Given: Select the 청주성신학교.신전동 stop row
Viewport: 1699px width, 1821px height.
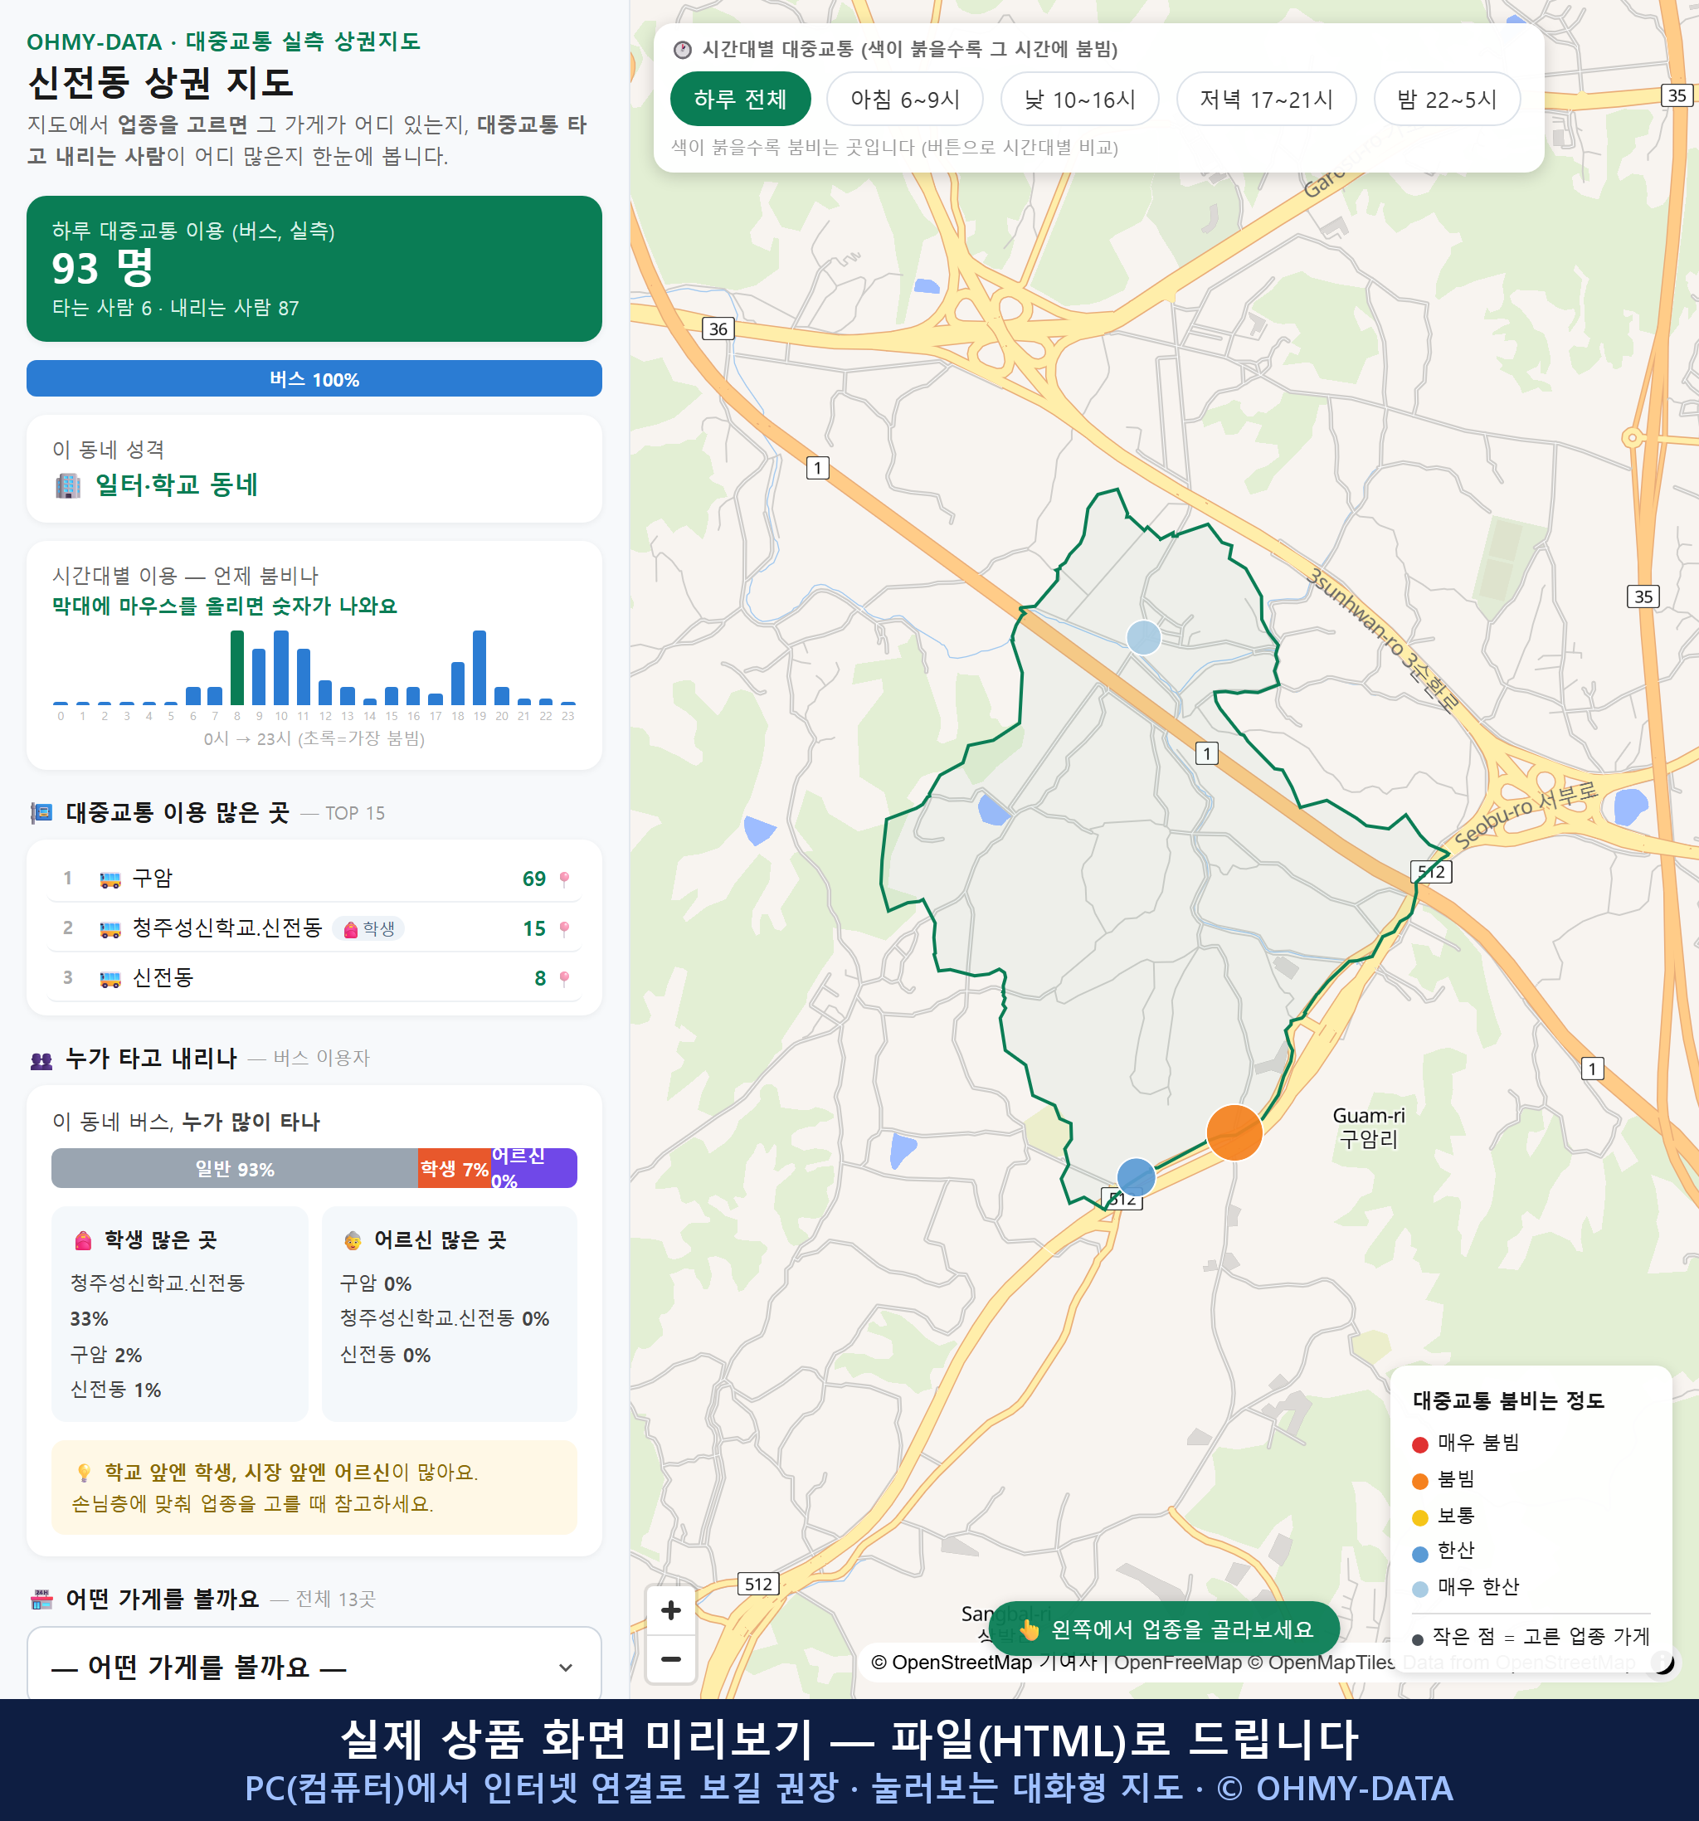Looking at the screenshot, I should [314, 928].
